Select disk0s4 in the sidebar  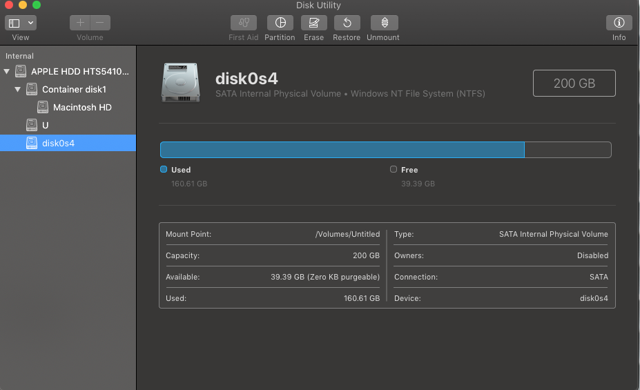tap(68, 143)
